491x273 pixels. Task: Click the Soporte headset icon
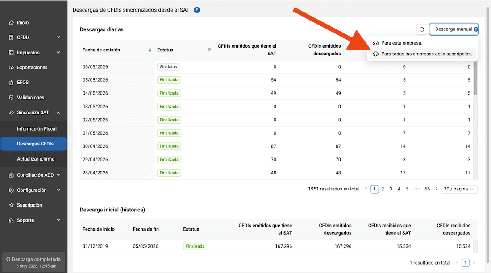coord(11,220)
